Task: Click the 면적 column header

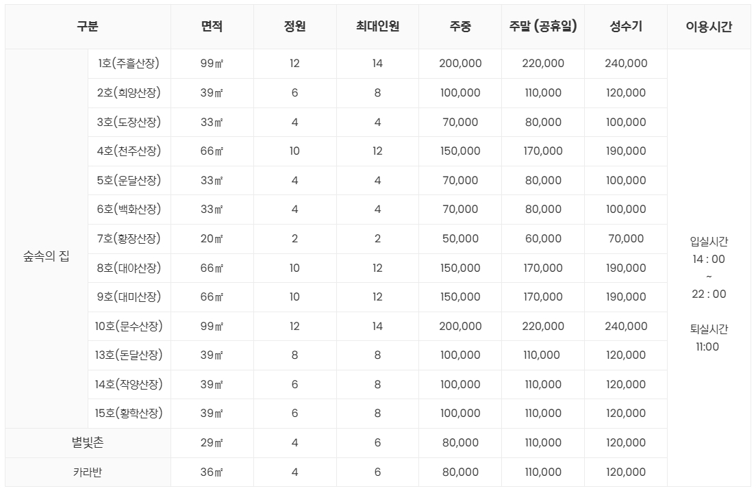Action: click(212, 27)
